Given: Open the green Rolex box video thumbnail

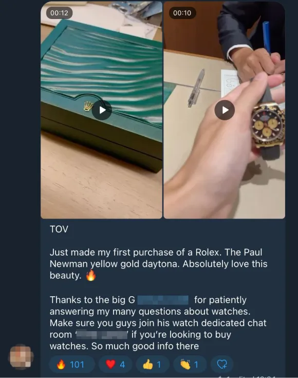Looking at the screenshot, I should point(101,110).
